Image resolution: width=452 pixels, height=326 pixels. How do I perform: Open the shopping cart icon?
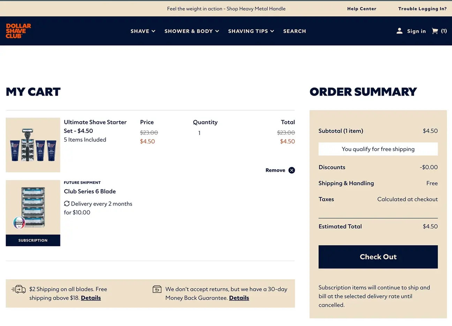coord(435,31)
